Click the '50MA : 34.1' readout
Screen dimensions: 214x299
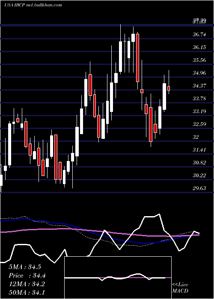pyautogui.click(x=27, y=293)
